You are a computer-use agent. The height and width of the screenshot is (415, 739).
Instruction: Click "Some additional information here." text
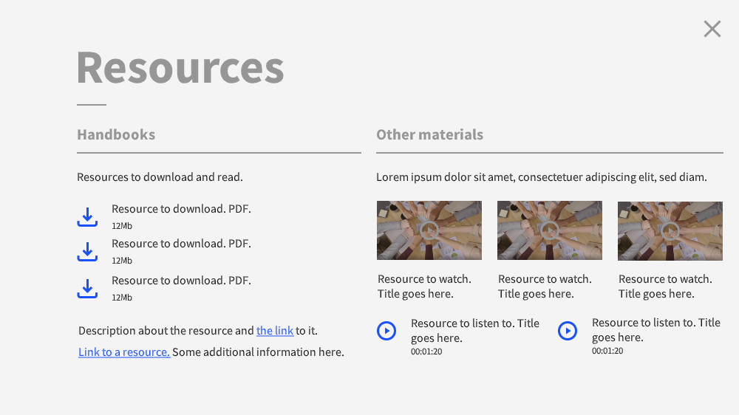(258, 352)
